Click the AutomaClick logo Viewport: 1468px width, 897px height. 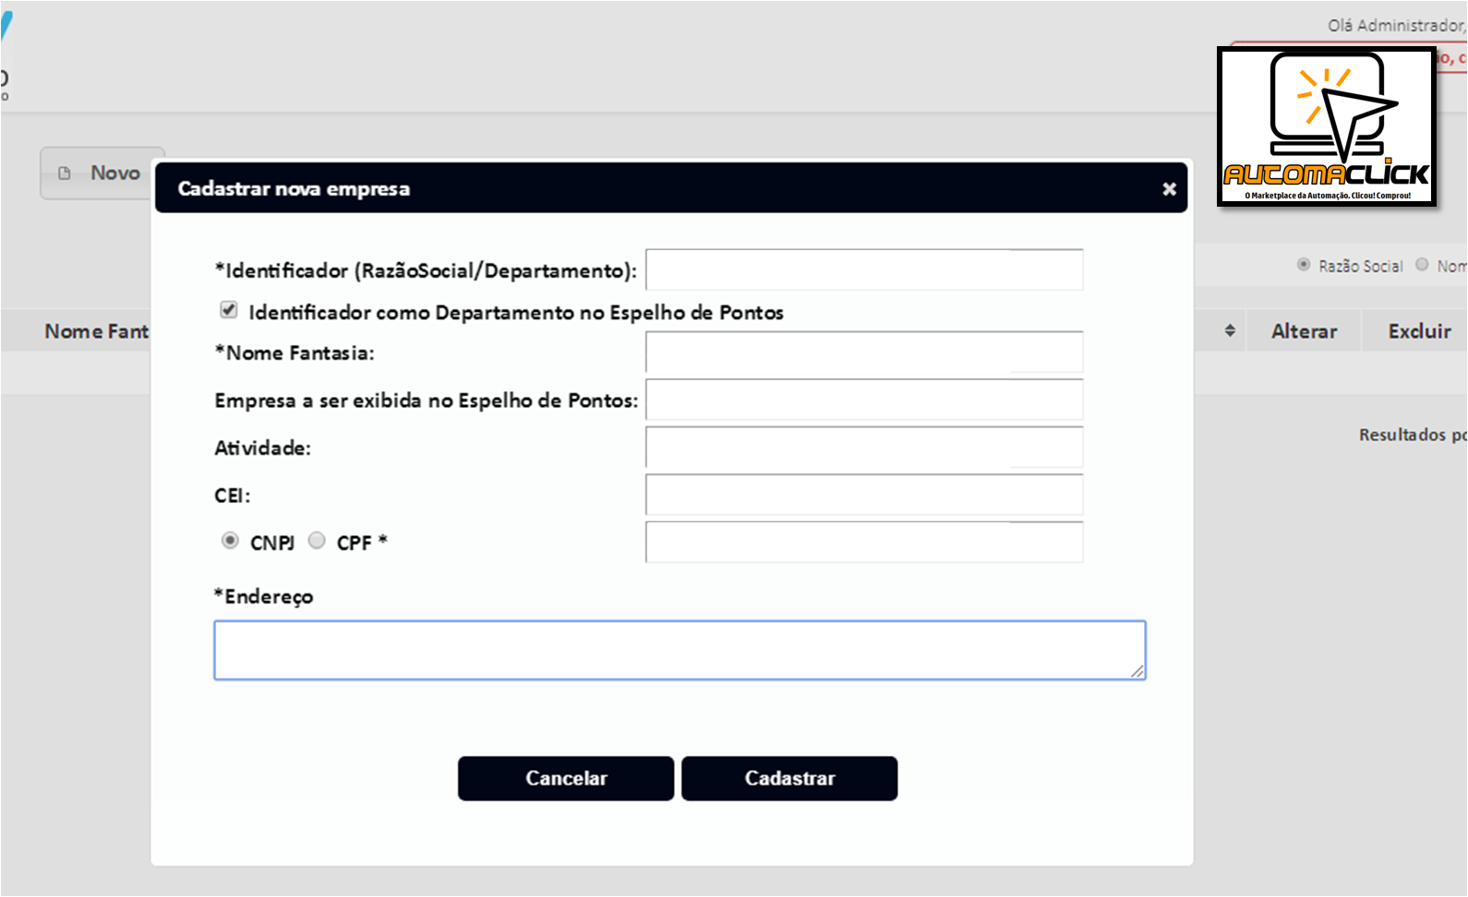click(x=1327, y=126)
